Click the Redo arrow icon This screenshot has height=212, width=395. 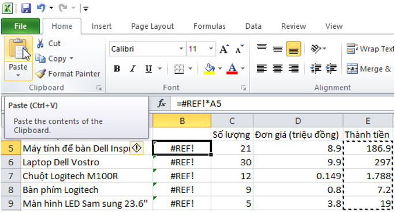(x=63, y=8)
